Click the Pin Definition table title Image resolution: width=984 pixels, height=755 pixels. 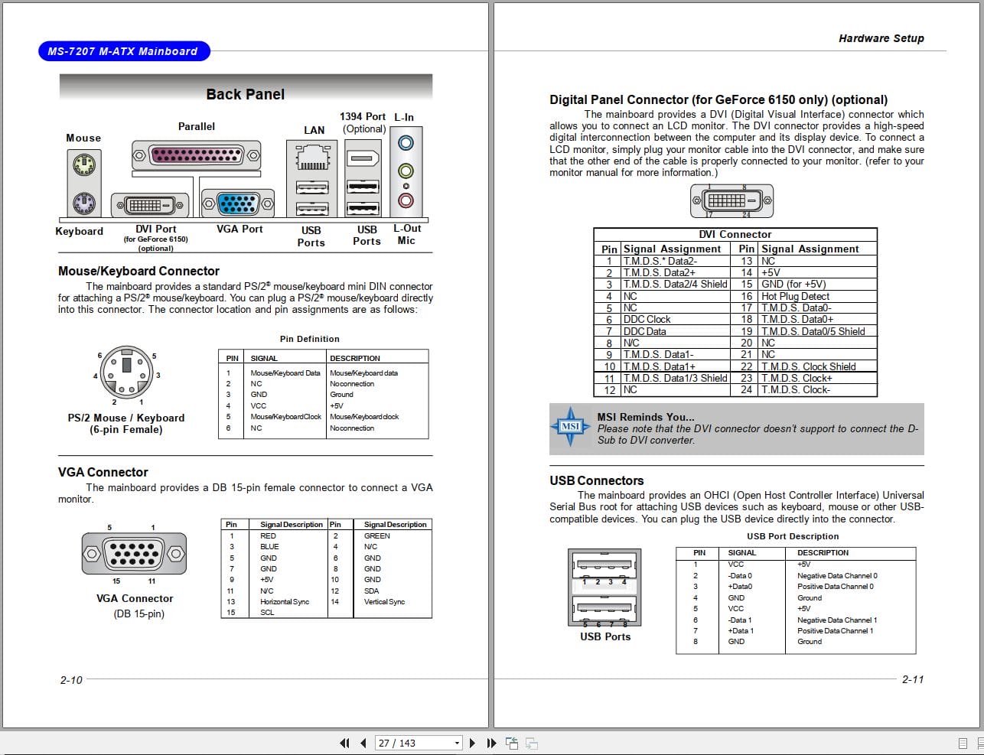[x=310, y=339]
